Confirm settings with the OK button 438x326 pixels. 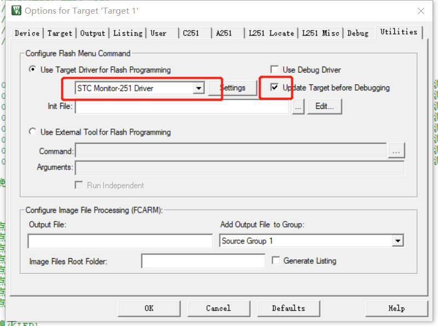coord(149,308)
